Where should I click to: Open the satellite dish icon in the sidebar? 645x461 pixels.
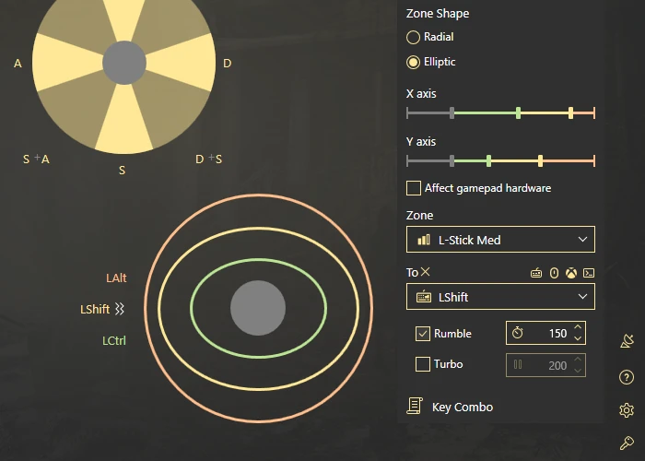click(627, 341)
